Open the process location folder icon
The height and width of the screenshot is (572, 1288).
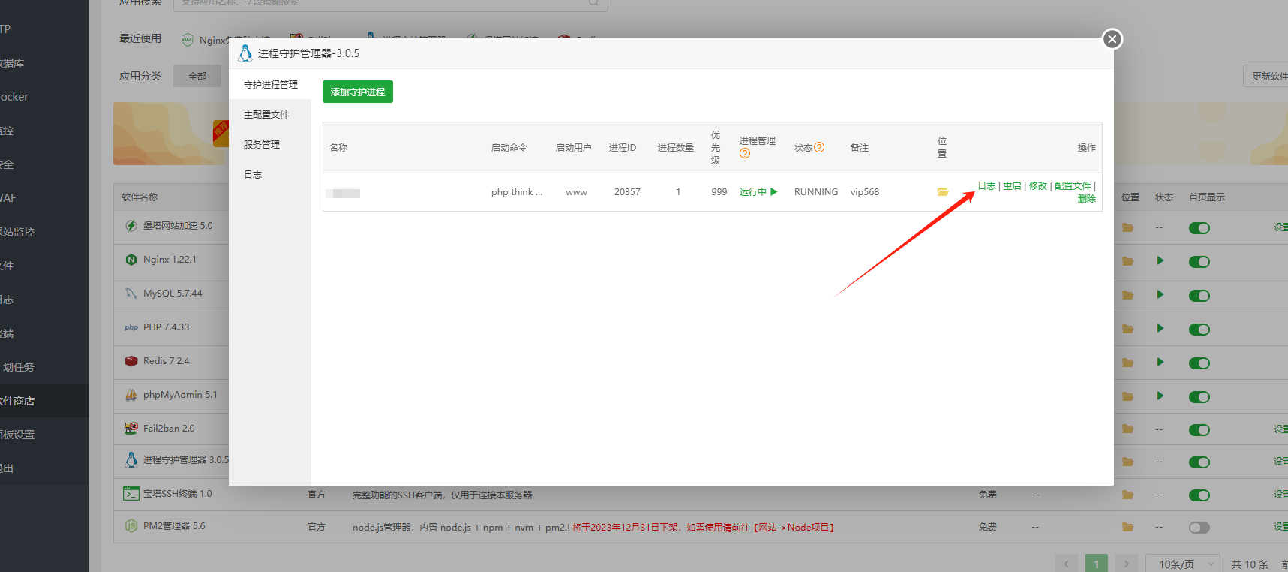point(942,192)
